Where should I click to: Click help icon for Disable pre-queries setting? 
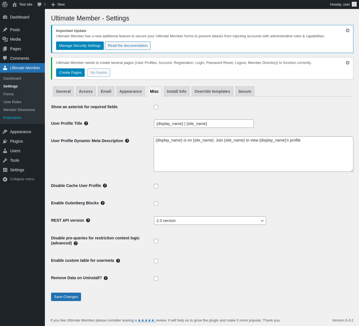[x=76, y=243]
